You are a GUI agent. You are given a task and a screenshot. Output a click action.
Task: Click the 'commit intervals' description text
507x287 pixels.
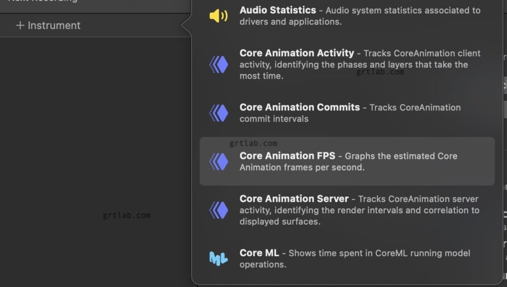(274, 119)
